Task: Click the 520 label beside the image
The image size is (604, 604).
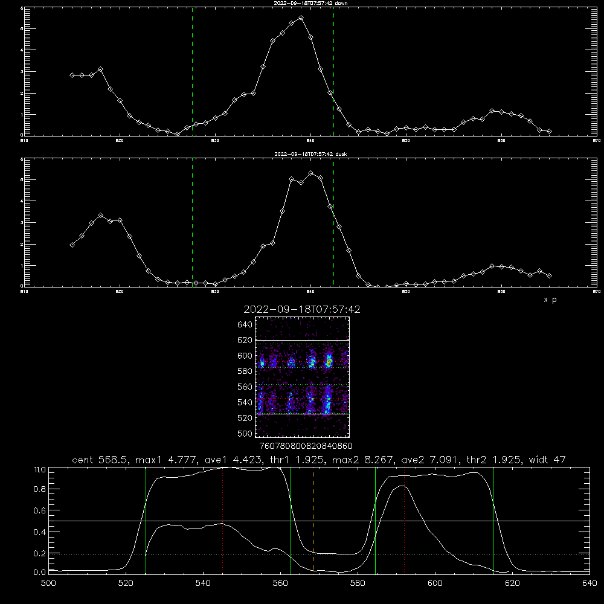Action: (245, 418)
